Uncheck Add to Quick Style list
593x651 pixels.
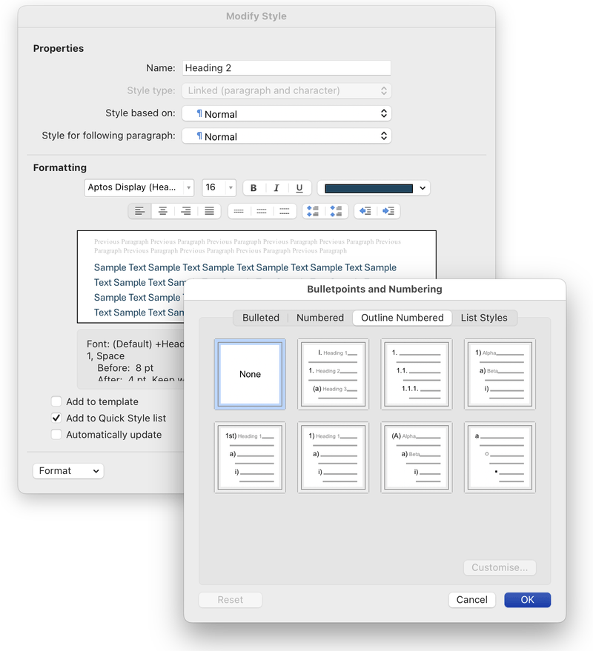click(x=56, y=418)
